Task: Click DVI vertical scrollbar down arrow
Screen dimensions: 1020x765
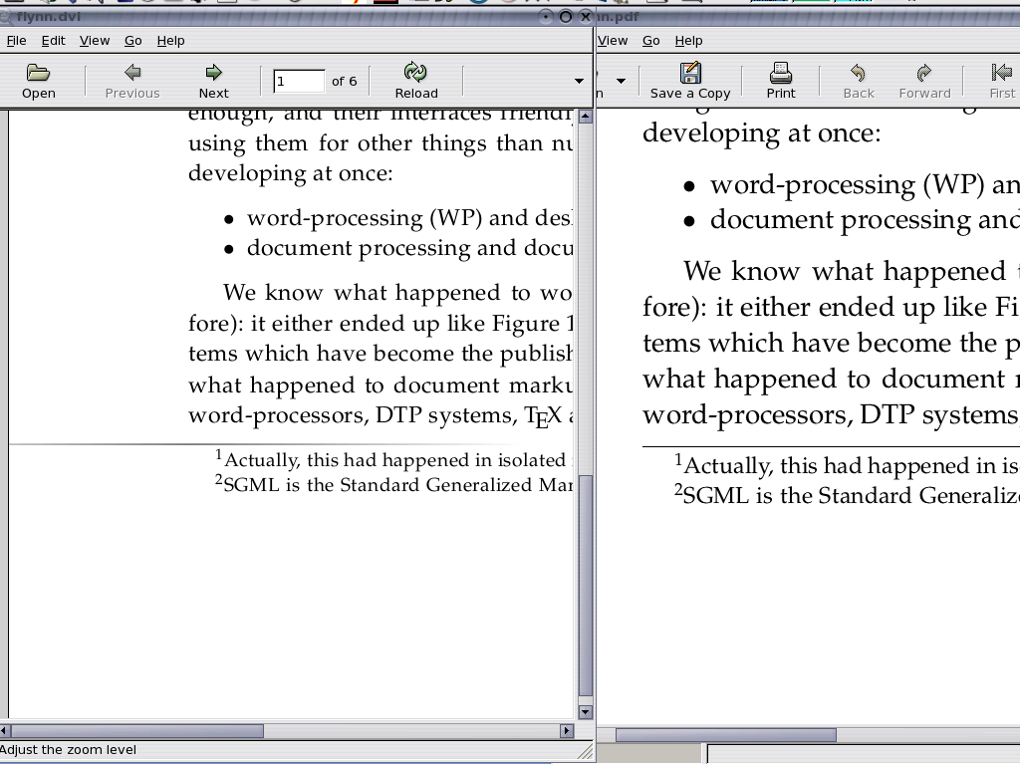Action: 586,712
